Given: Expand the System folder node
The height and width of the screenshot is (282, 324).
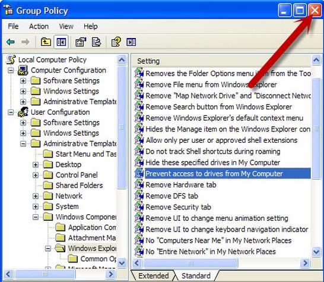Looking at the screenshot, I should (x=36, y=206).
